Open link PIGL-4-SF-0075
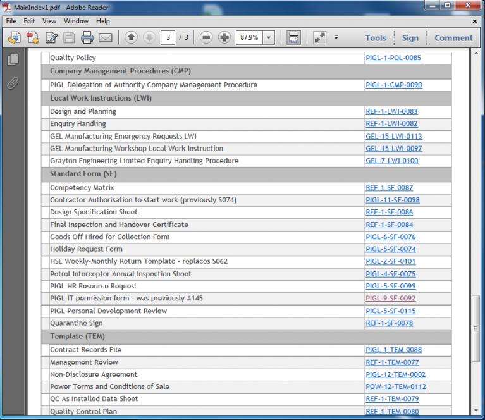This screenshot has width=485, height=420. point(391,274)
